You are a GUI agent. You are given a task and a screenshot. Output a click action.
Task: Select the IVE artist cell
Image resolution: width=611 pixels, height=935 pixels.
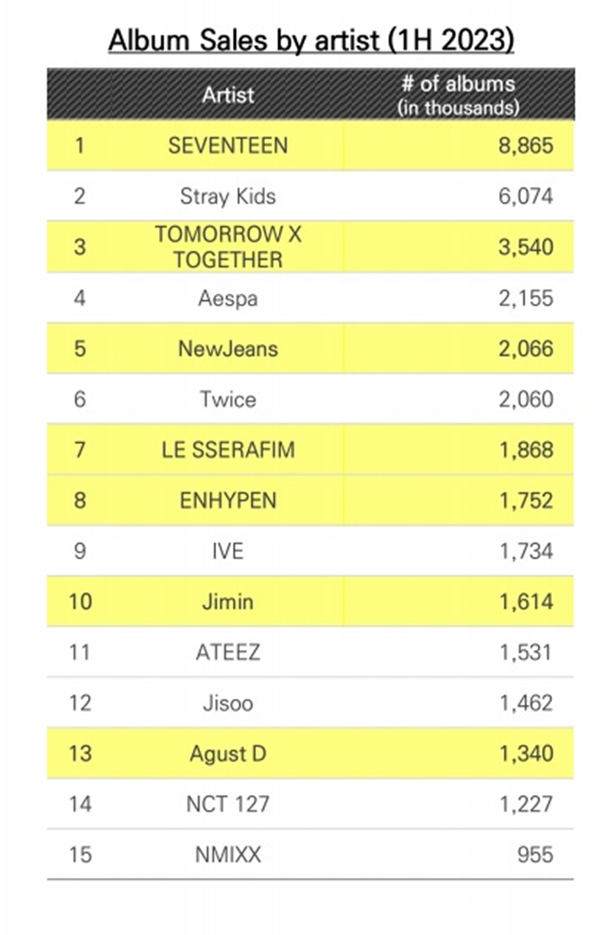(x=228, y=551)
